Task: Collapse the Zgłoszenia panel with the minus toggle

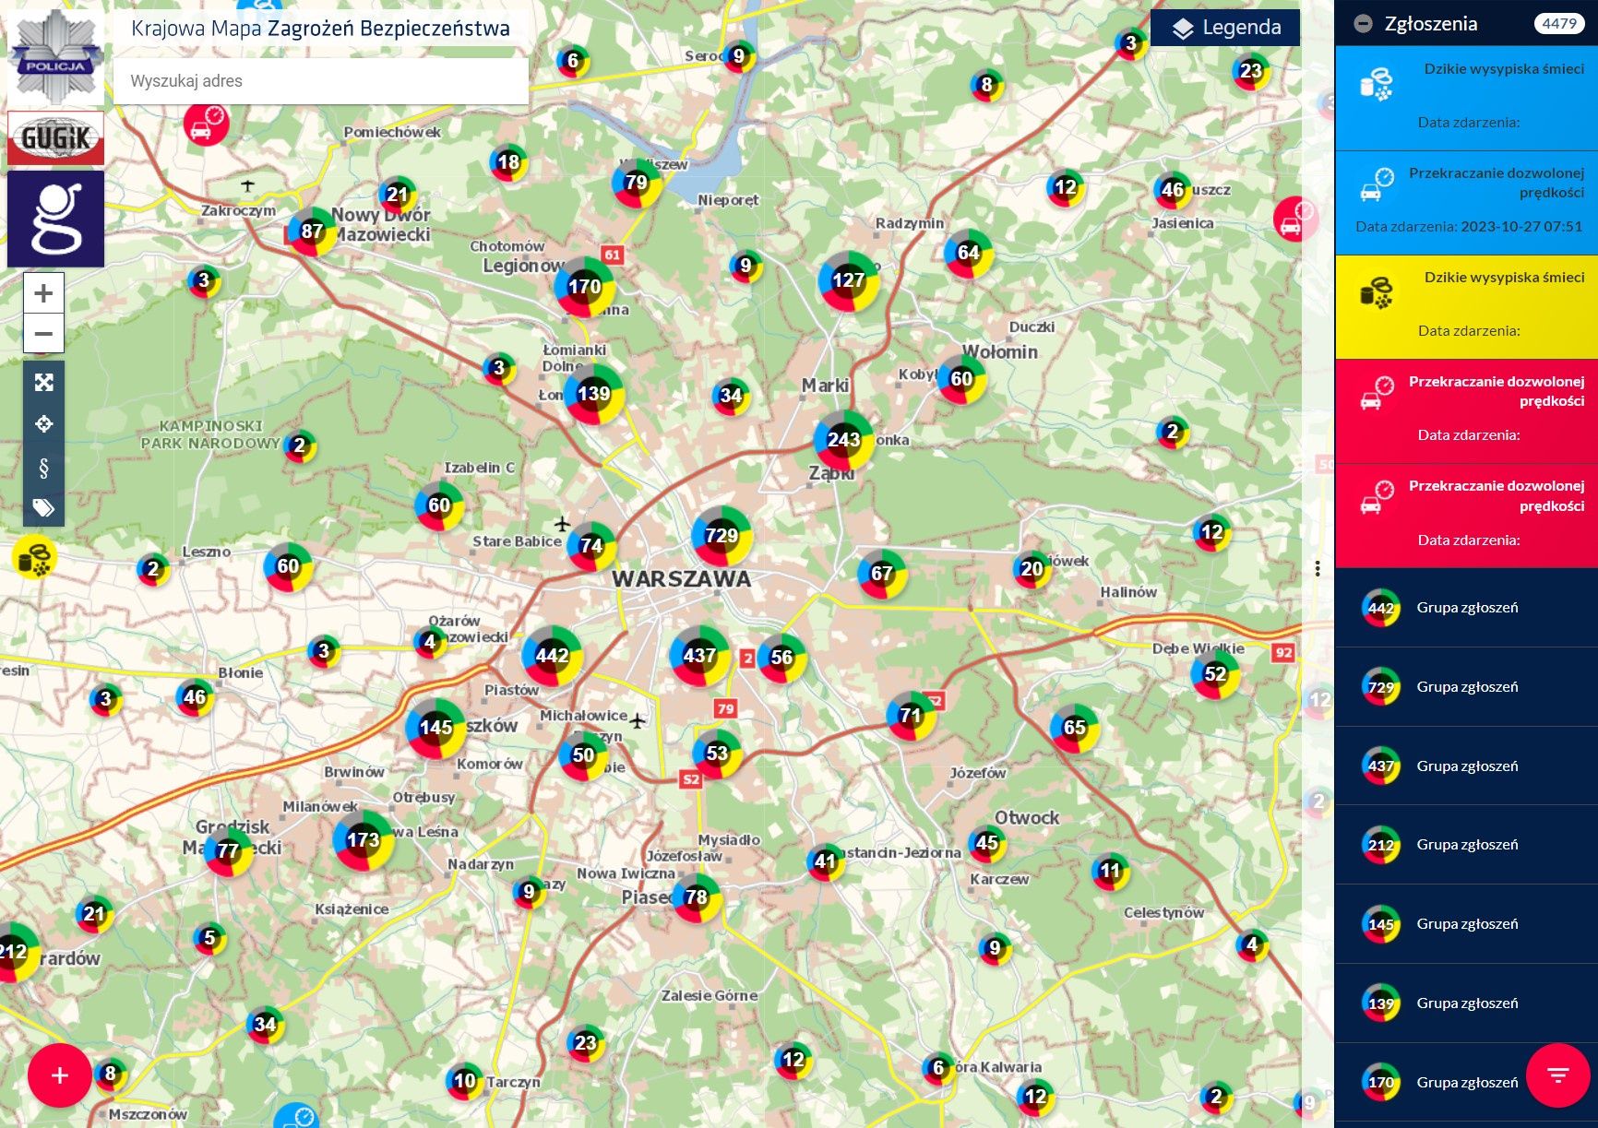Action: click(x=1362, y=23)
